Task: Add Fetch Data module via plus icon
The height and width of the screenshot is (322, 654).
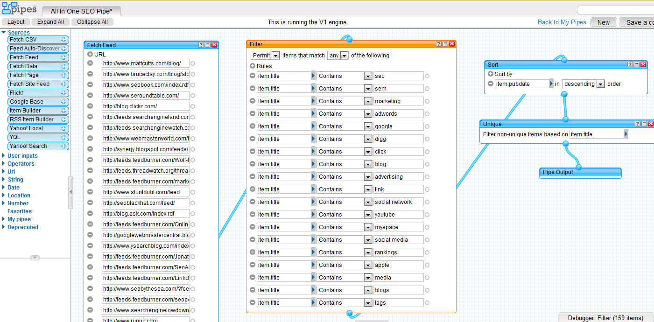Action: coord(63,66)
